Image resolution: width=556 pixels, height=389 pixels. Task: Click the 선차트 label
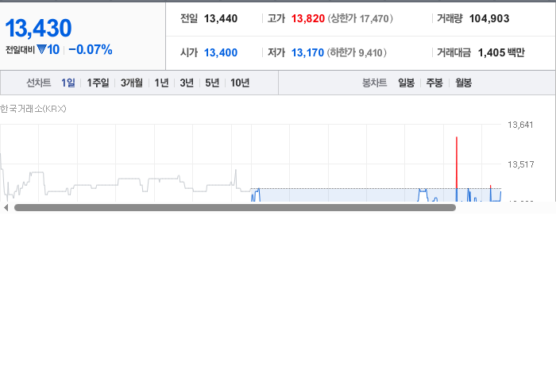click(x=39, y=83)
